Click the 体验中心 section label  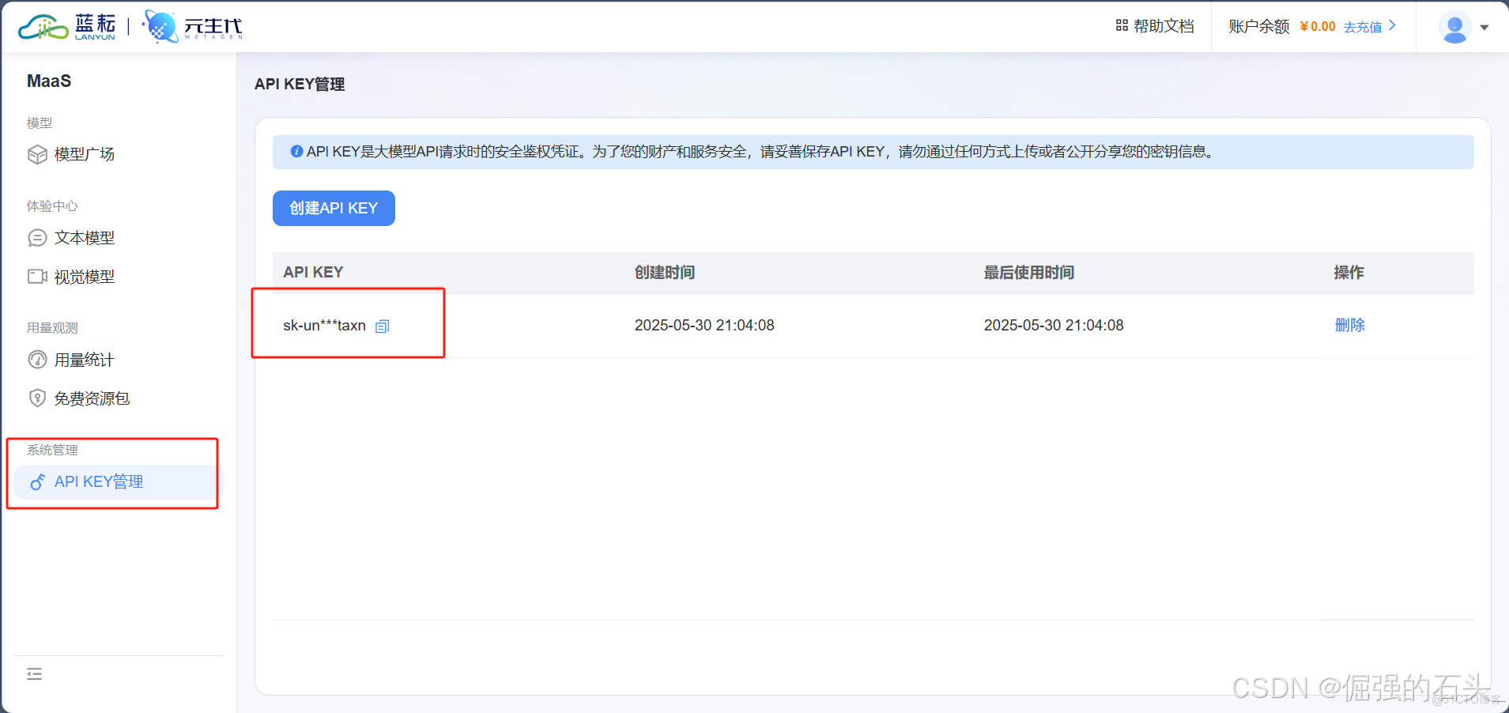pos(52,206)
